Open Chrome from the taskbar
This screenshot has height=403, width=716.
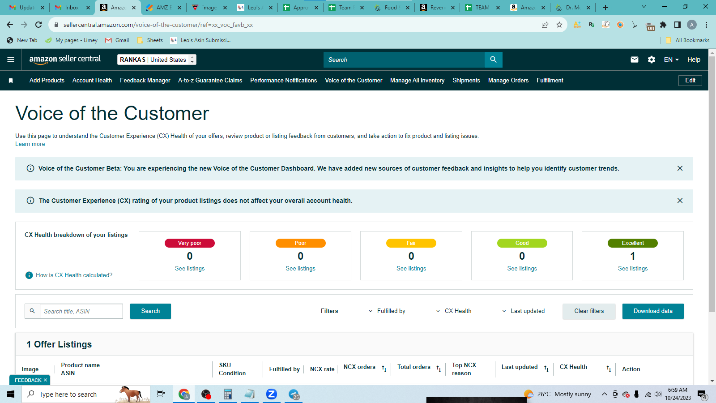click(184, 394)
